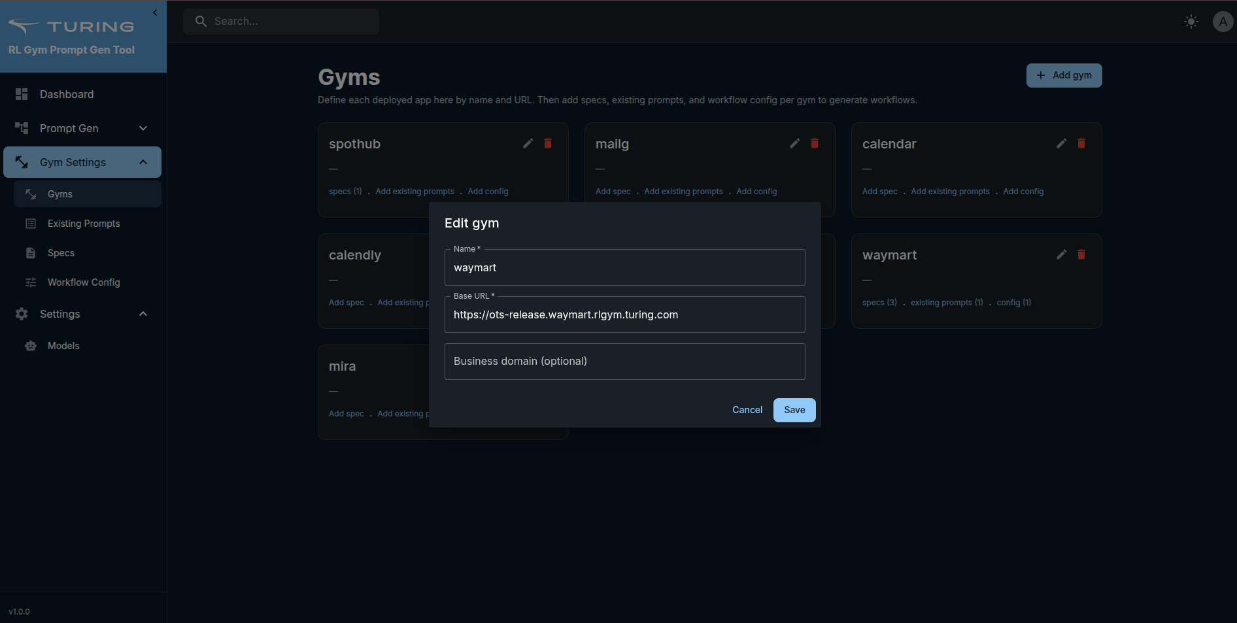Open the Dashboard page

tap(67, 94)
